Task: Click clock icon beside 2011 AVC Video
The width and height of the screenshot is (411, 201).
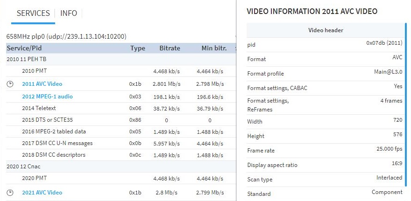Action: (11, 84)
